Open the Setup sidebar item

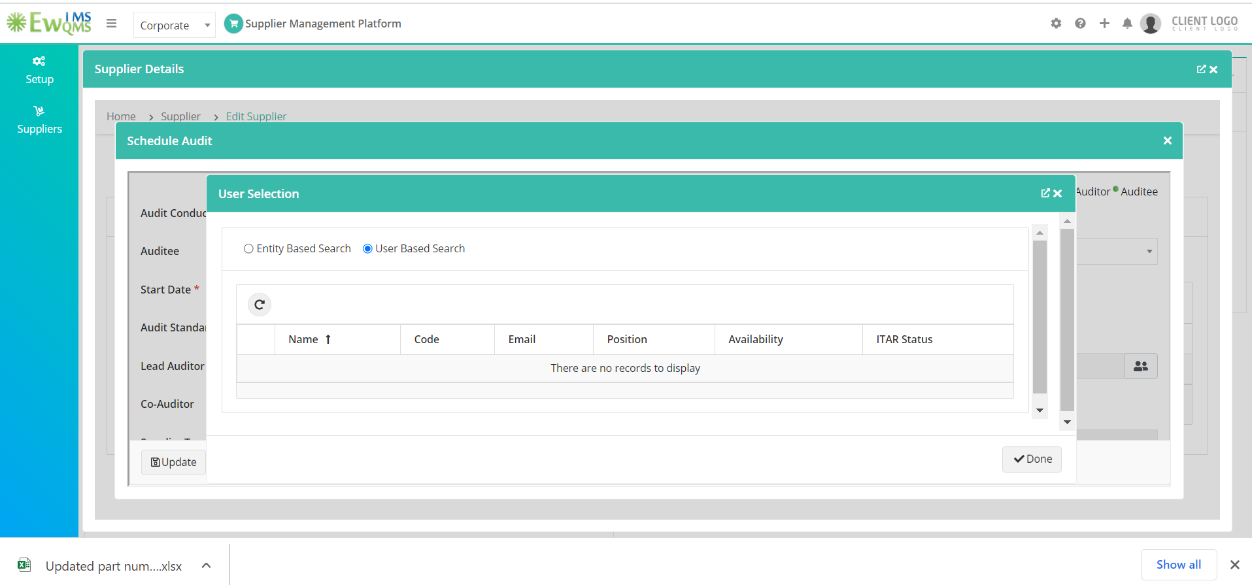pyautogui.click(x=39, y=70)
